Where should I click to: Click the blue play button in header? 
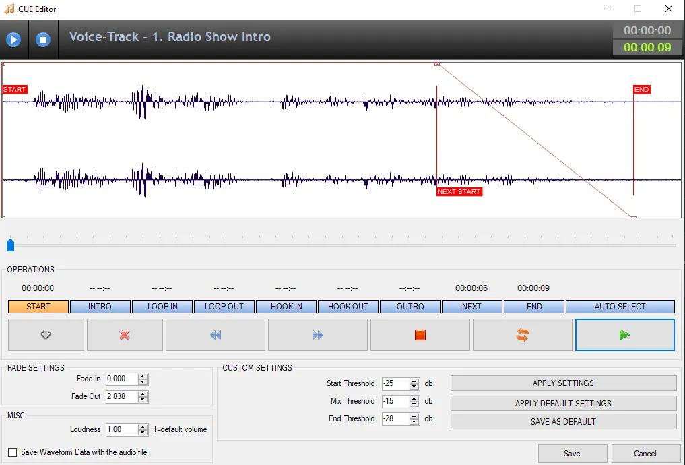pos(13,40)
